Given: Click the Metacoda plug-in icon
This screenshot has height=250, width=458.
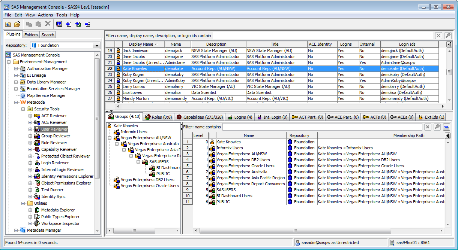Looking at the screenshot, I should coord(23,102).
